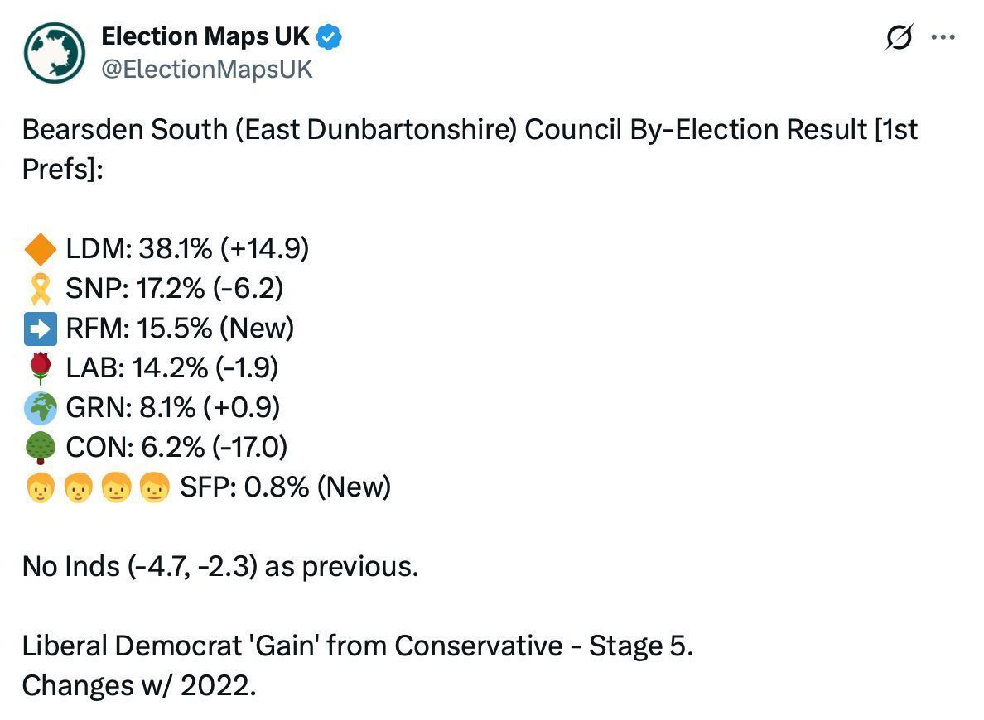984x720 pixels.
Task: Click the last person emoji before SFP
Action: coord(154,487)
